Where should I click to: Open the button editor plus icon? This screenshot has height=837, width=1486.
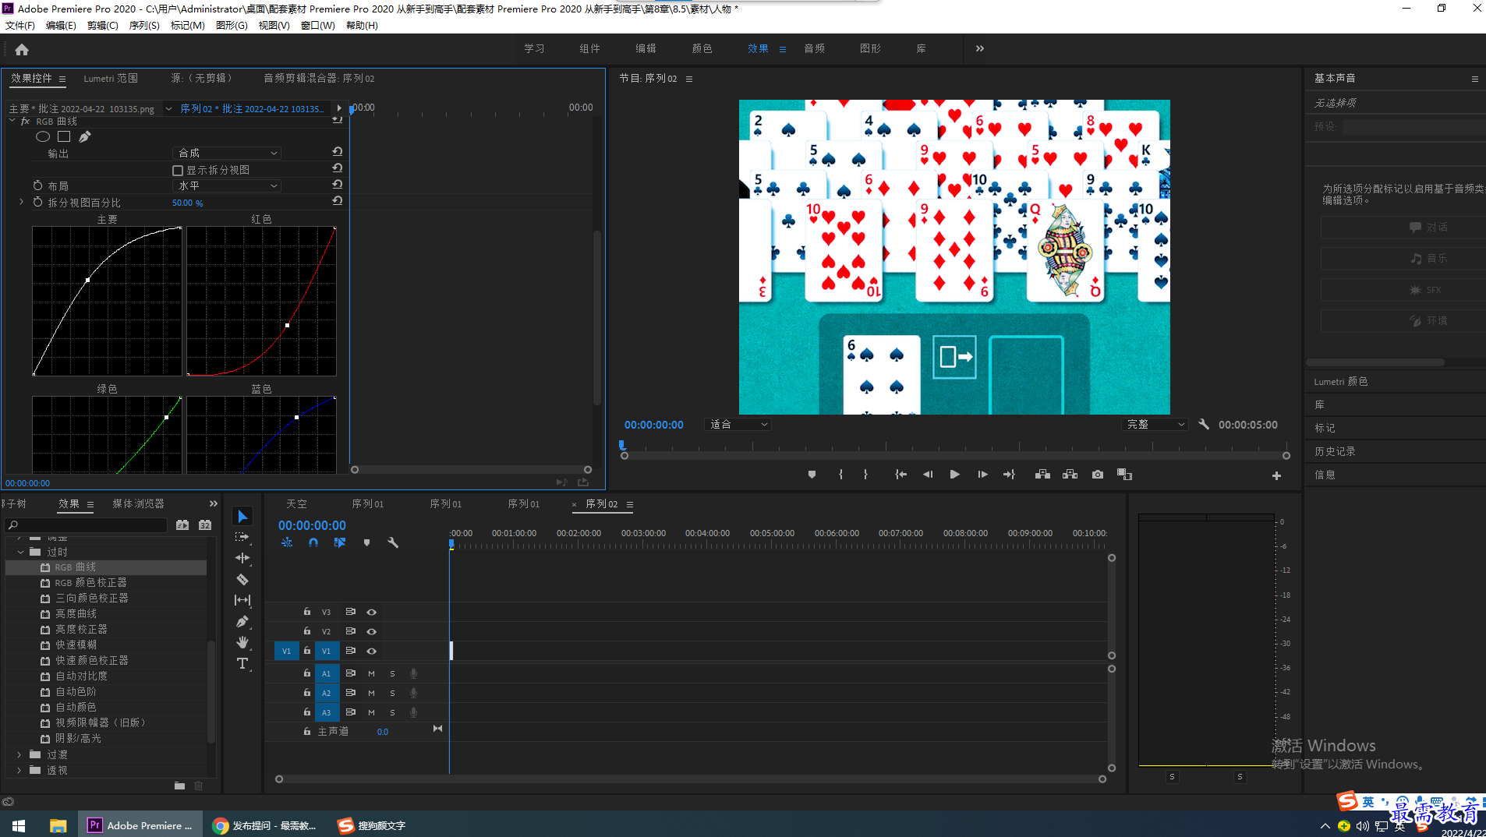click(x=1276, y=475)
